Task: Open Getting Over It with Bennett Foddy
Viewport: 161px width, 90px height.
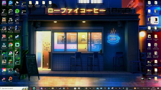Action: [x=4, y=12]
